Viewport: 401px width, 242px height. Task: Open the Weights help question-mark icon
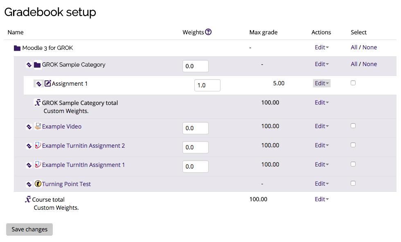tap(208, 32)
